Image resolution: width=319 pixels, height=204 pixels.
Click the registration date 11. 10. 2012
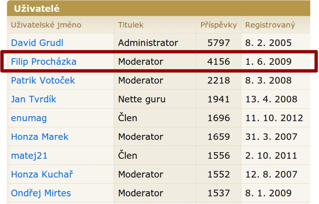coord(274,118)
